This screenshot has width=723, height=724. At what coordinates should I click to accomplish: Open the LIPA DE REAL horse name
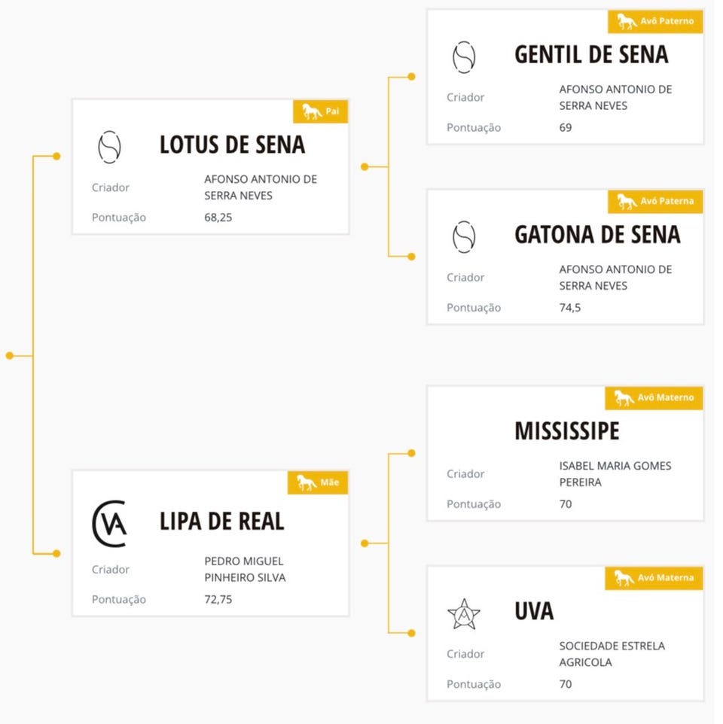point(221,521)
